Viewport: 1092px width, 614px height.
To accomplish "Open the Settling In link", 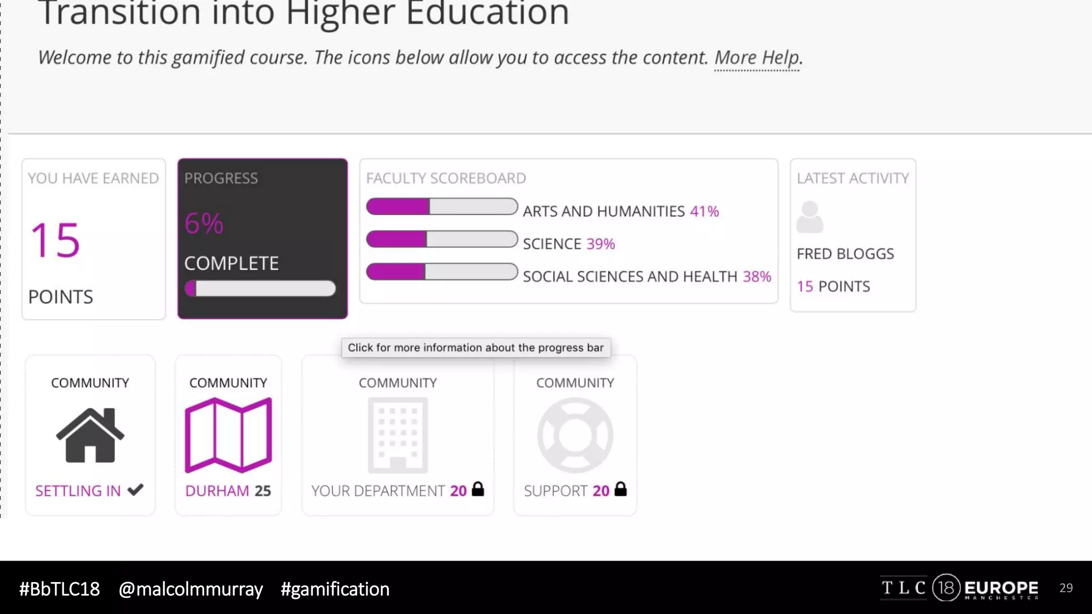I will [x=78, y=490].
